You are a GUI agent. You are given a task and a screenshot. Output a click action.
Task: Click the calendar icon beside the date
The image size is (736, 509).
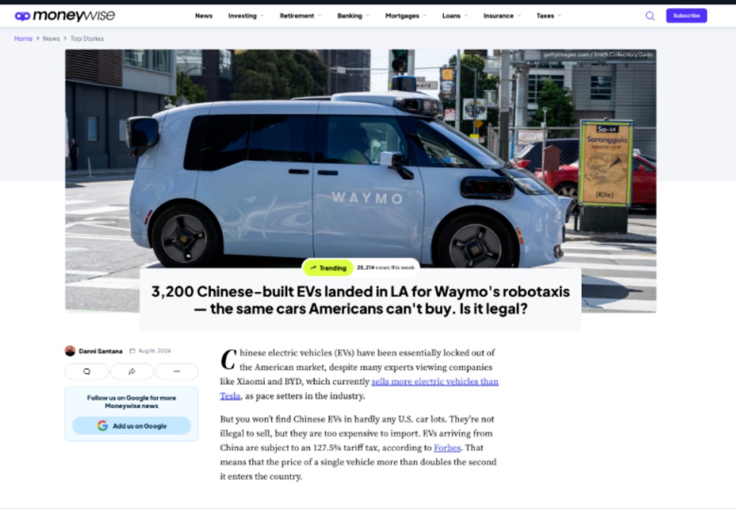[132, 351]
